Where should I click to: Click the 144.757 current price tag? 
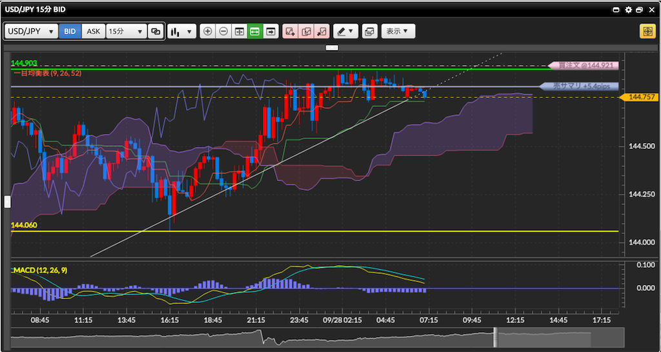click(x=639, y=97)
